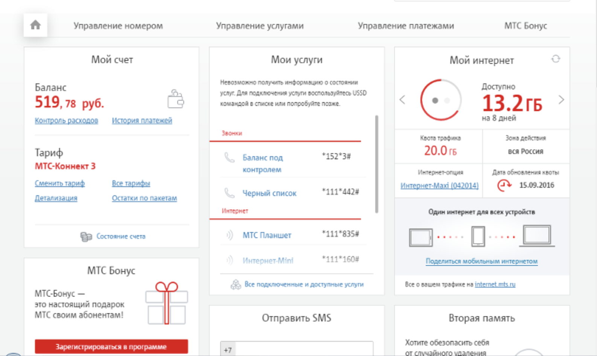Click the Звонки section header
597x356 pixels.
pyautogui.click(x=232, y=133)
